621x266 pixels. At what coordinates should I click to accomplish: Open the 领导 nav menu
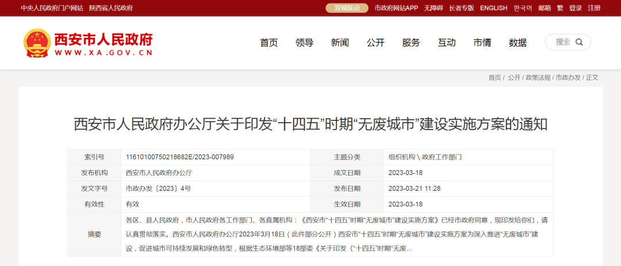coord(305,42)
